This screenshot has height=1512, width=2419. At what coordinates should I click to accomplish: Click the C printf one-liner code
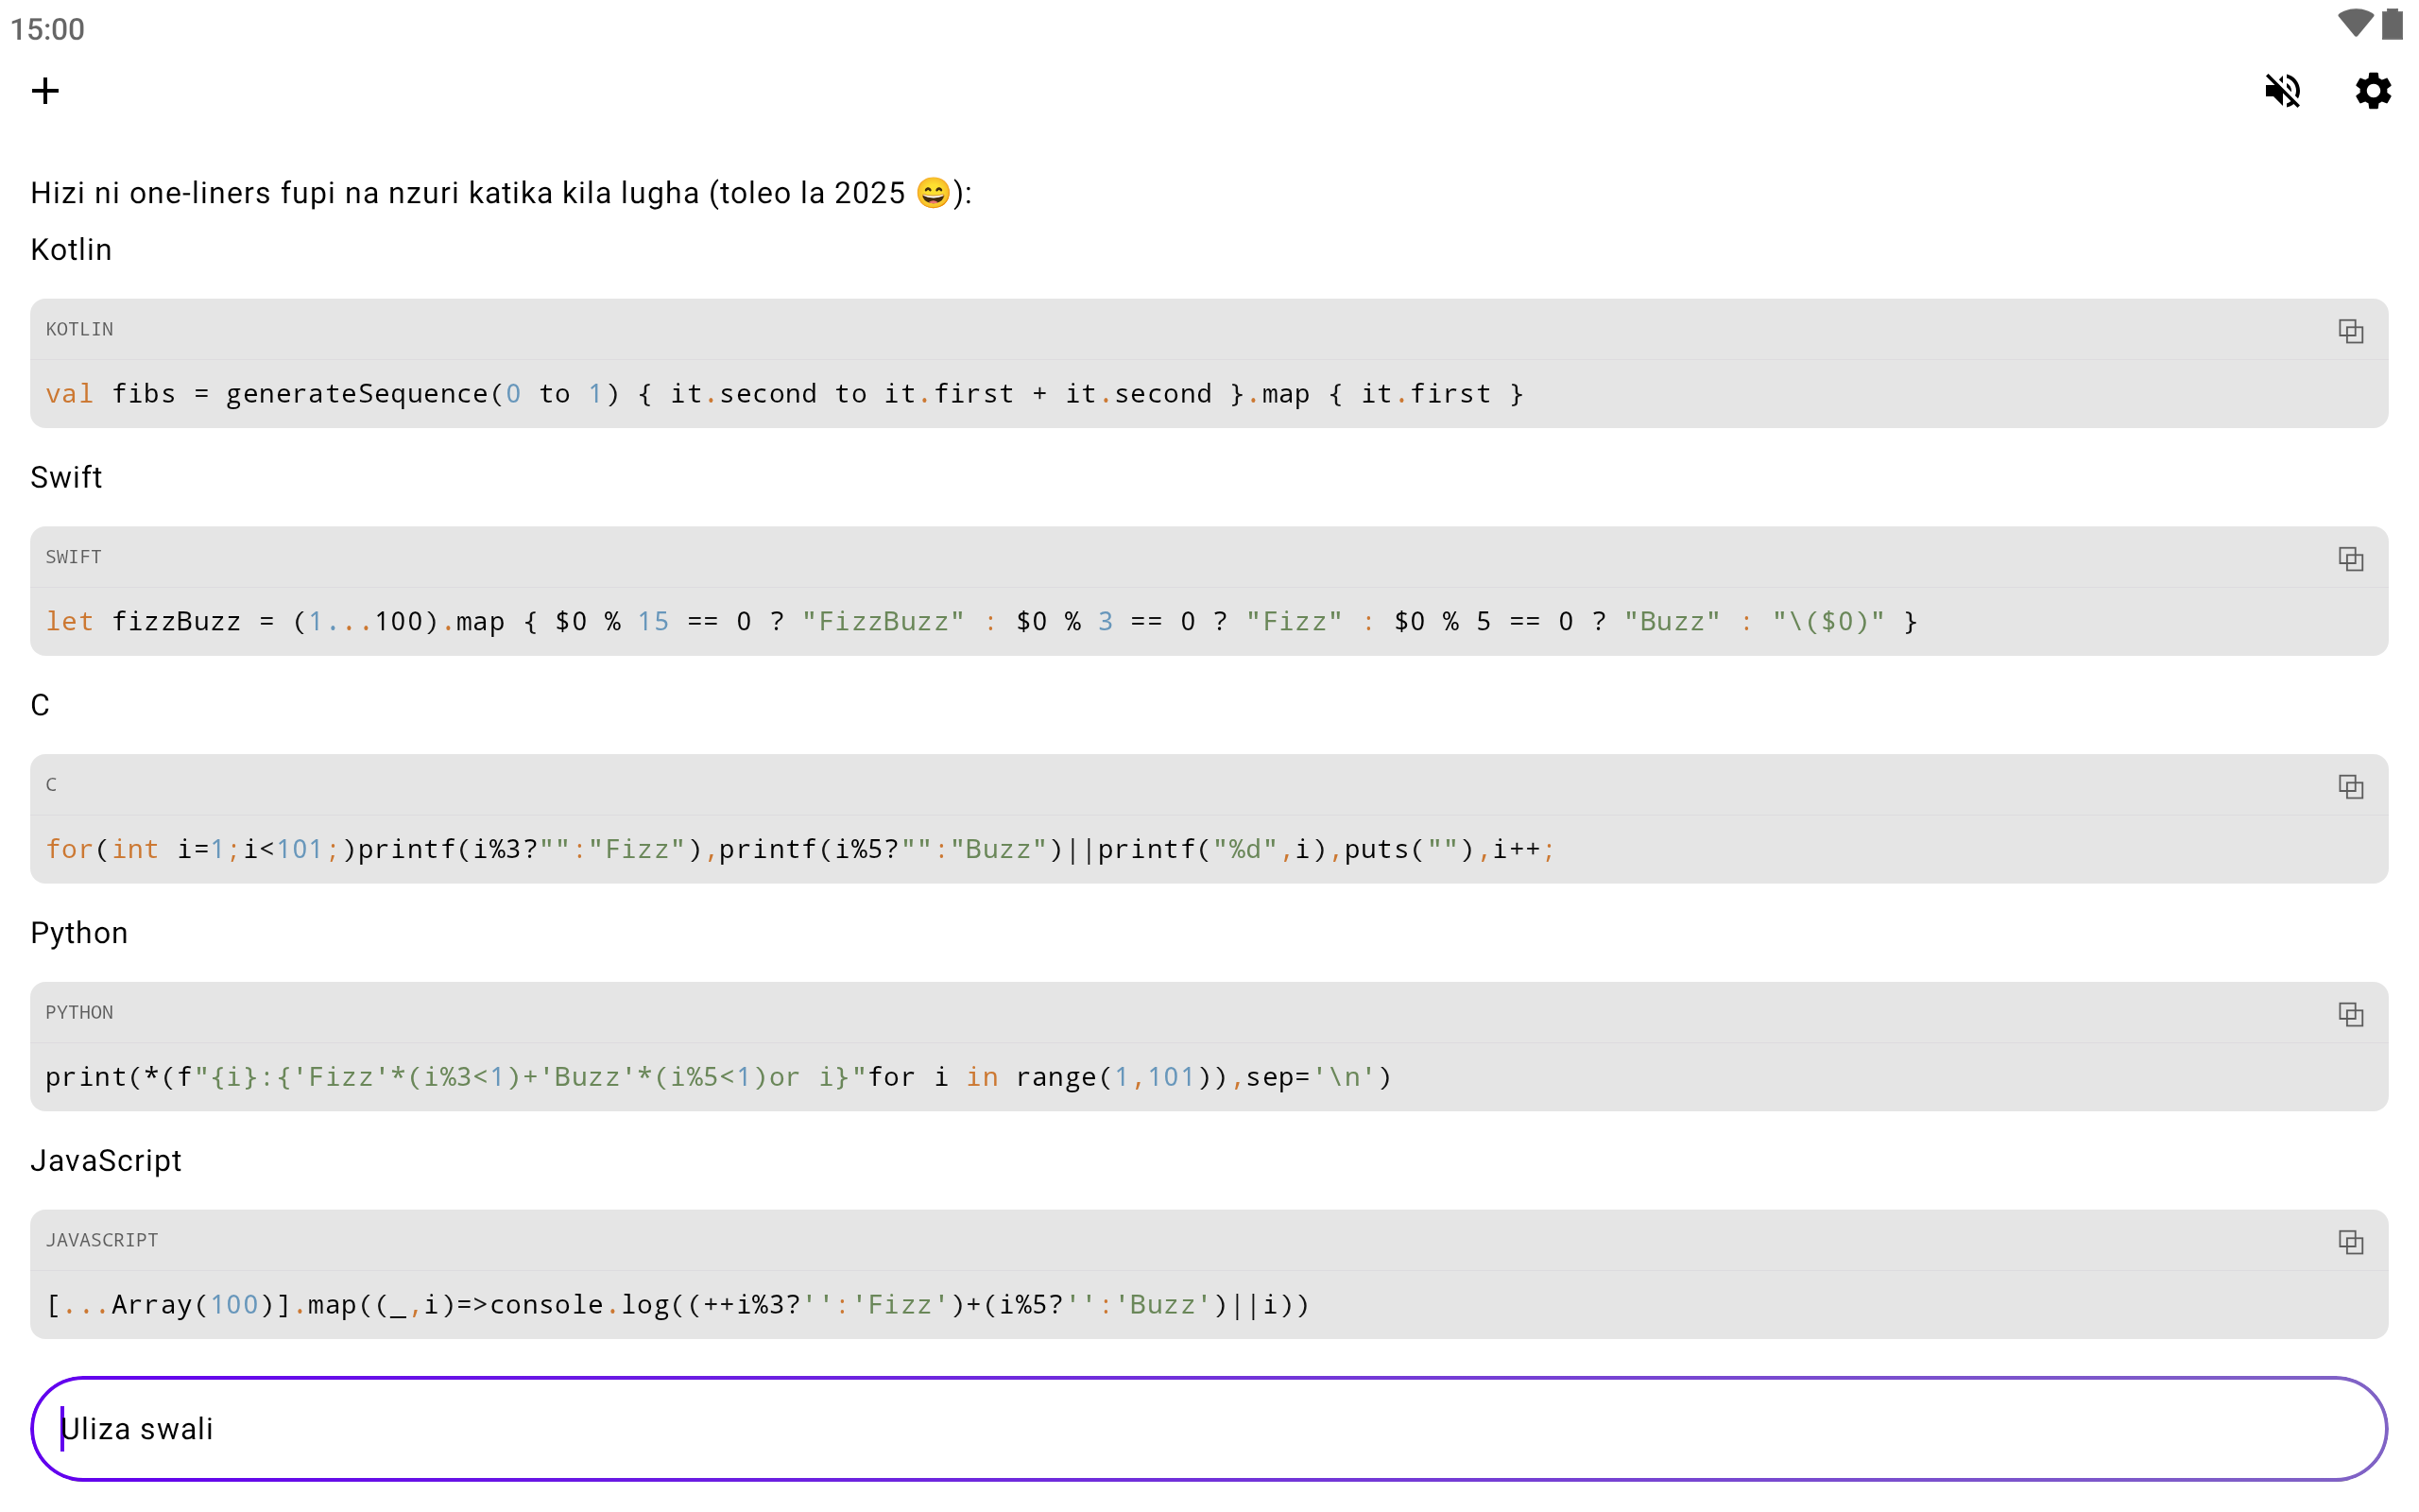(799, 850)
